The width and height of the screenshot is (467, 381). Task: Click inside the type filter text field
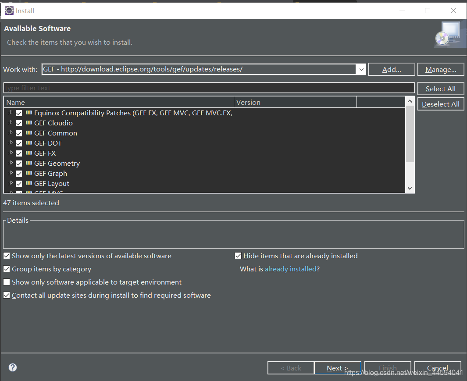[175, 88]
